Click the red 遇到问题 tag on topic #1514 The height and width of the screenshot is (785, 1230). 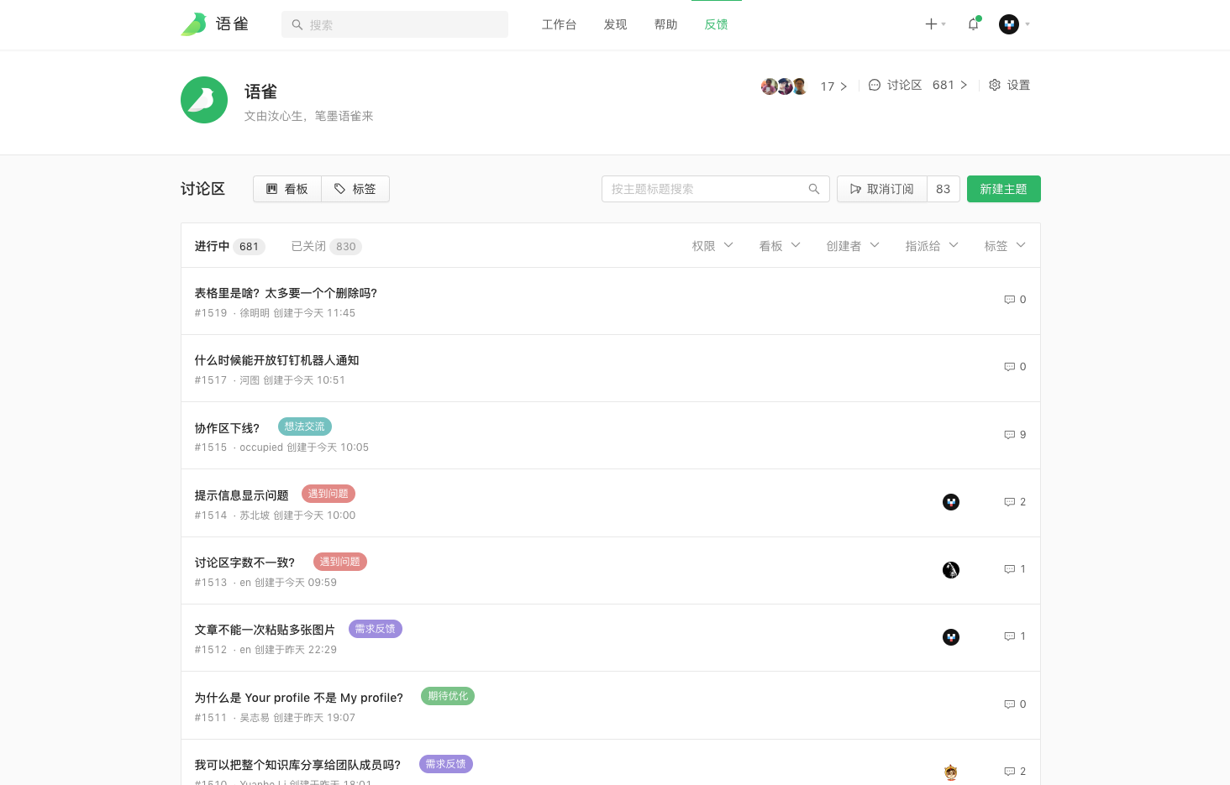(x=329, y=494)
